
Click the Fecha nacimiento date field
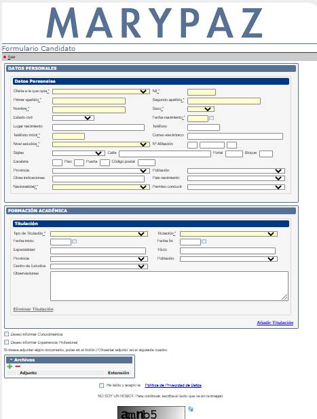point(198,119)
